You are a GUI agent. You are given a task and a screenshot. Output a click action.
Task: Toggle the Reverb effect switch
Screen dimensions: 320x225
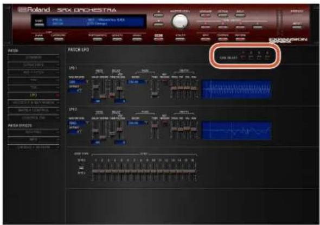coord(240,39)
